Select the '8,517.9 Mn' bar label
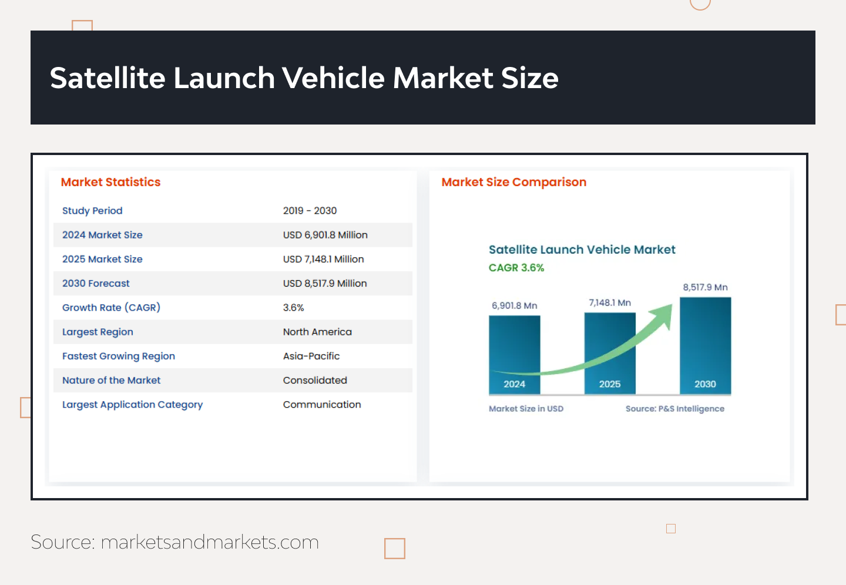The image size is (846, 585). pos(705,287)
